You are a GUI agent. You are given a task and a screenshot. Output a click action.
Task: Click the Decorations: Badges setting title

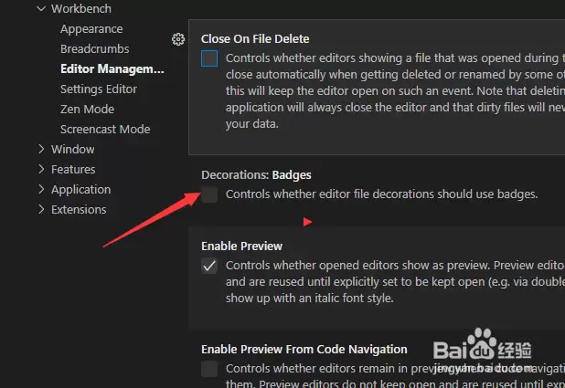tap(256, 175)
